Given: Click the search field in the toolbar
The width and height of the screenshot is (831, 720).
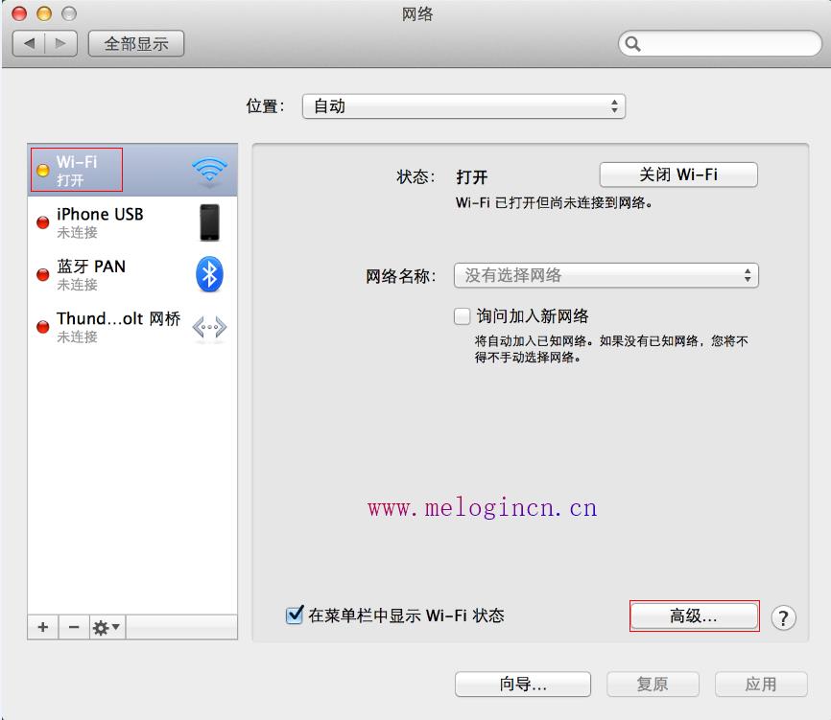Looking at the screenshot, I should point(720,43).
